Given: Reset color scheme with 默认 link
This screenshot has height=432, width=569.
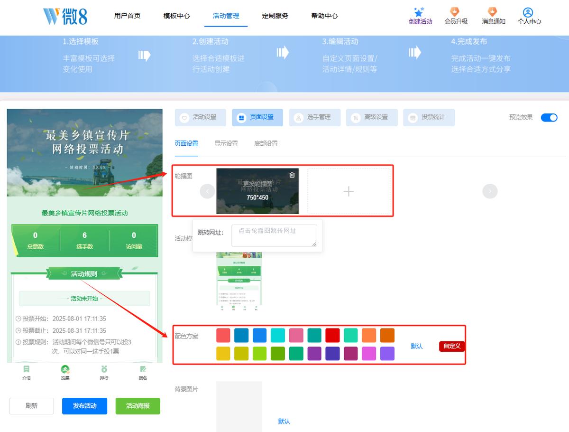Looking at the screenshot, I should (417, 346).
